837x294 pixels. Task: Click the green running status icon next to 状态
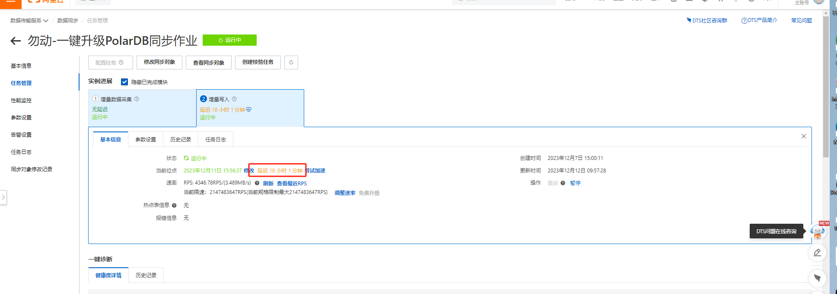(186, 158)
